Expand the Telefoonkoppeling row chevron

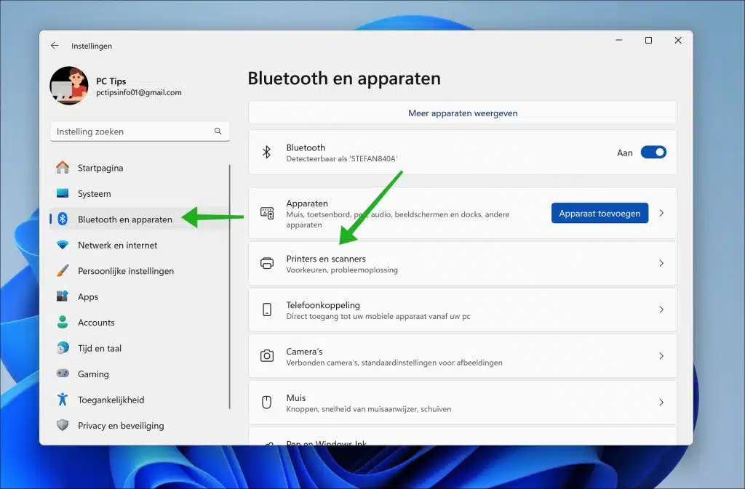pos(661,310)
